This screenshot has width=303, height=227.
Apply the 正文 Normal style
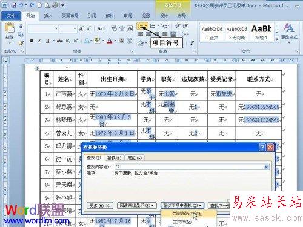[212, 33]
